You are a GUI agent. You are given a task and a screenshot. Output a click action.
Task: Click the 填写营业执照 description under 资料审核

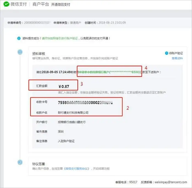tap(75, 58)
